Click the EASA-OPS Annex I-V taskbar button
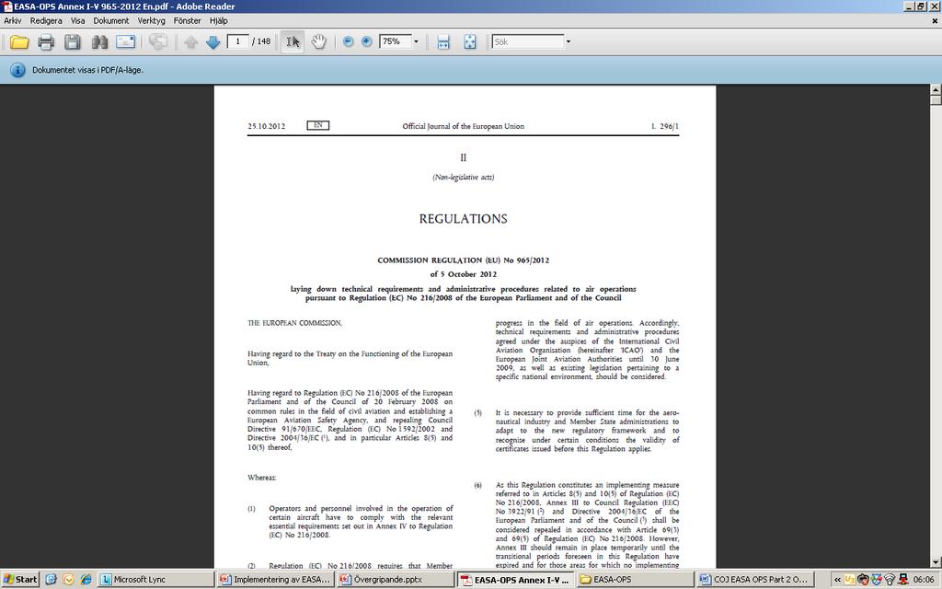 point(515,580)
